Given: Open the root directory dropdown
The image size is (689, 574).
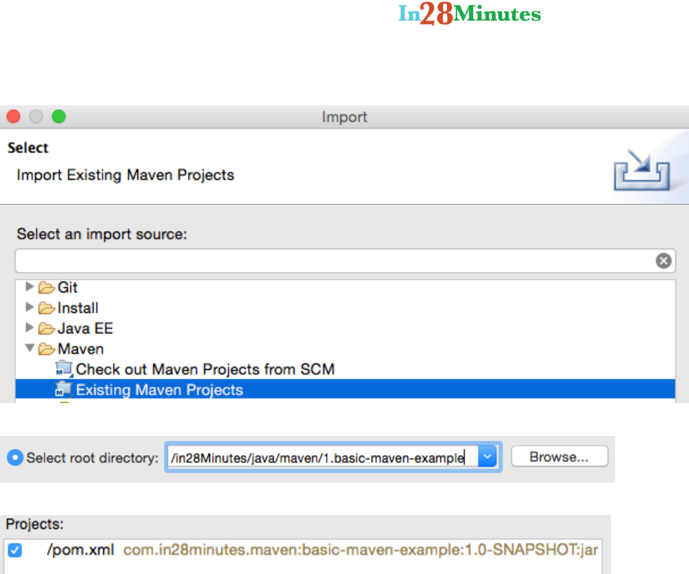Looking at the screenshot, I should click(x=487, y=457).
